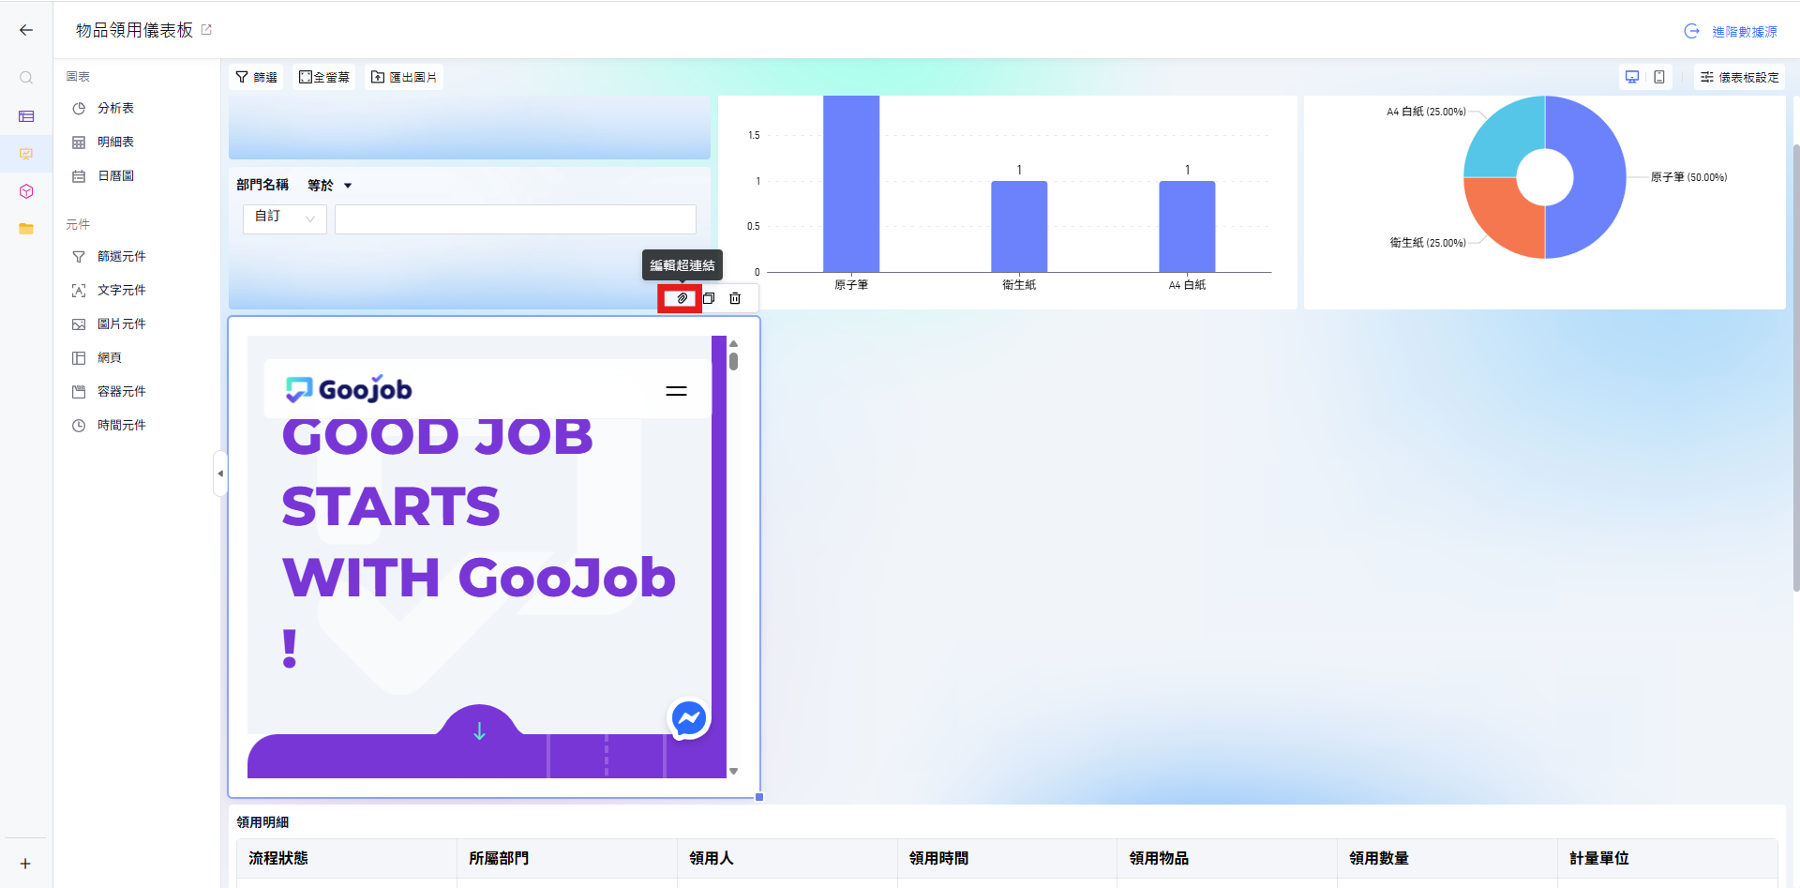The image size is (1800, 888).
Task: Click the cyan A4 白紙 donut segment
Action: point(1504,137)
